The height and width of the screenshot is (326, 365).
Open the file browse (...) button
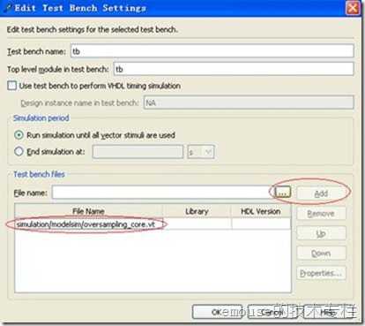283,193
